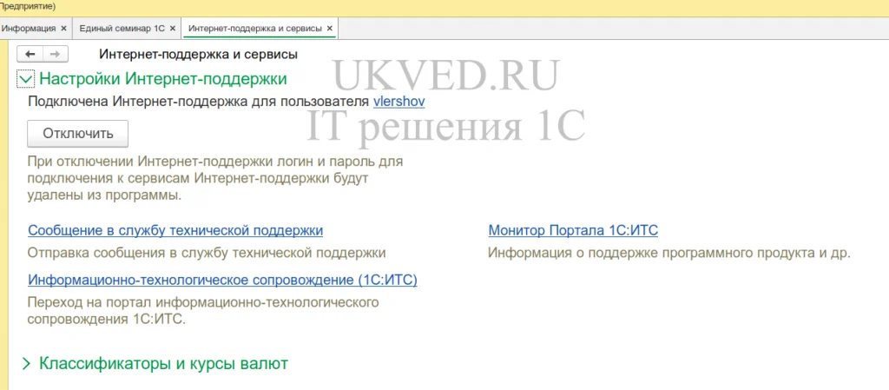The height and width of the screenshot is (390, 889).
Task: Expand the Классификаторы и курсы валют section
Action: click(25, 364)
